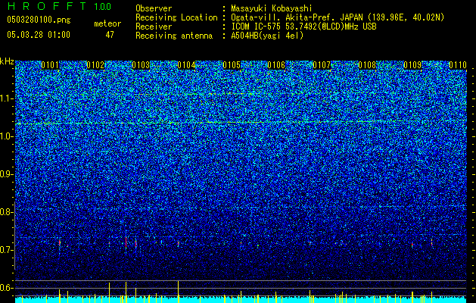Click the 0.9 frequency axis label
The image size is (476, 303).
click(5, 174)
